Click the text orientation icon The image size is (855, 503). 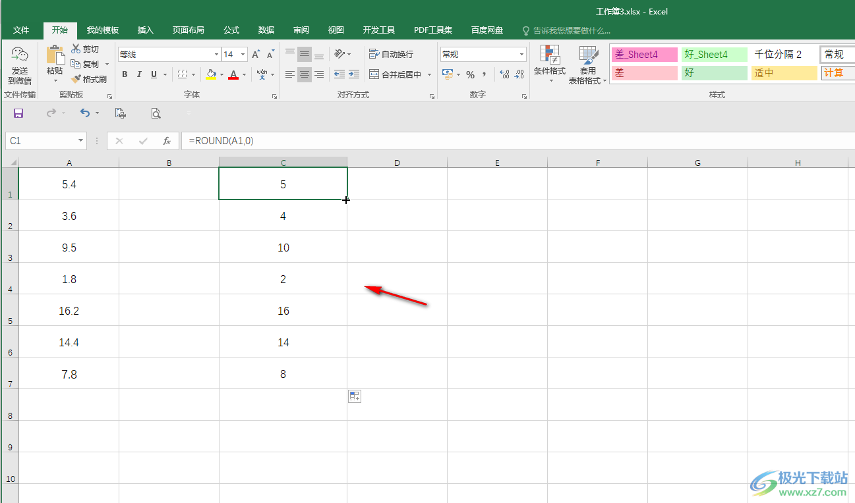point(339,54)
